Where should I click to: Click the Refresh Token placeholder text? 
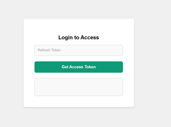[49, 50]
